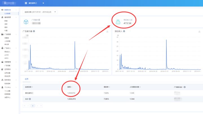The height and width of the screenshot is (114, 203).
Task: Click the money bag icon on the 预估收入 card
Action: pos(118,22)
